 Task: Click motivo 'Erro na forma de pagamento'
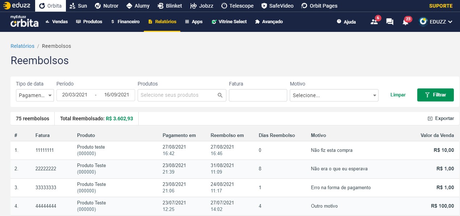[341, 187]
